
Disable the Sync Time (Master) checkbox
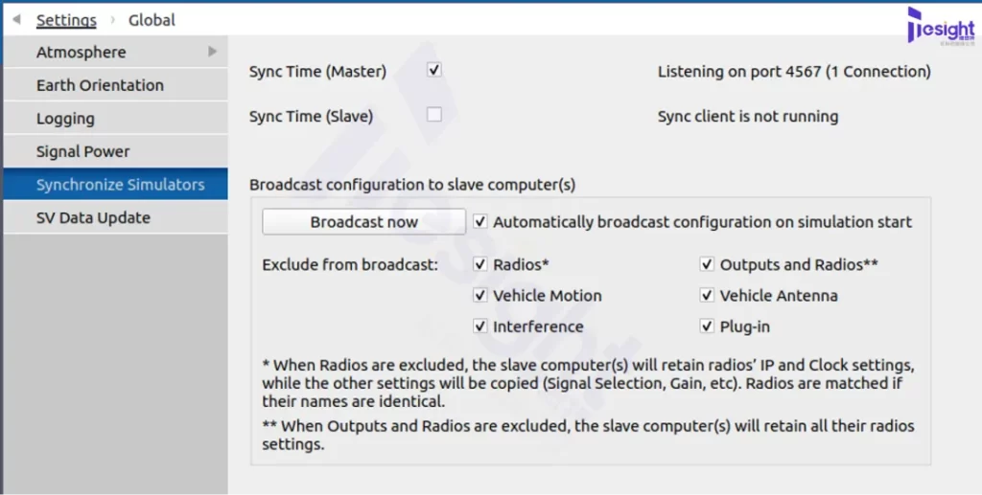(434, 70)
